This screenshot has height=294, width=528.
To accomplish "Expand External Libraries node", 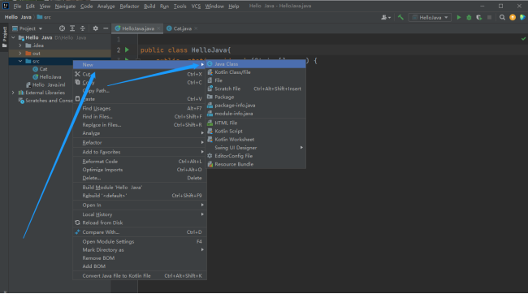I will pos(13,93).
